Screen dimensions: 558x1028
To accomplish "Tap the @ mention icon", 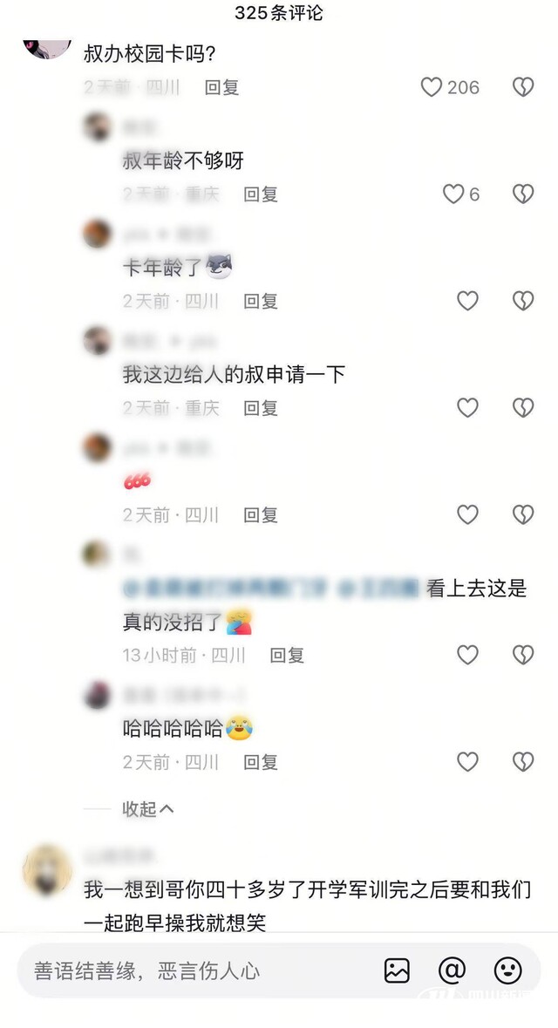I will coord(452,970).
